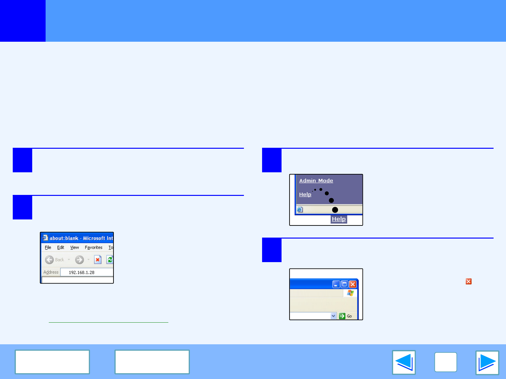Screen dimensions: 506x379
Task: Expand the address bar dropdown arrow beside Go
Action: pos(334,316)
